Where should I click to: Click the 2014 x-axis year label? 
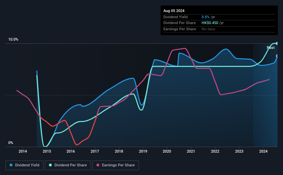(x=23, y=151)
